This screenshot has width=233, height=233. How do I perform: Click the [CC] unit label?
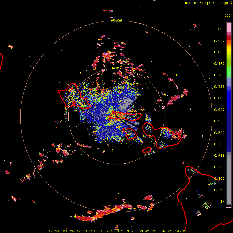click(221, 18)
